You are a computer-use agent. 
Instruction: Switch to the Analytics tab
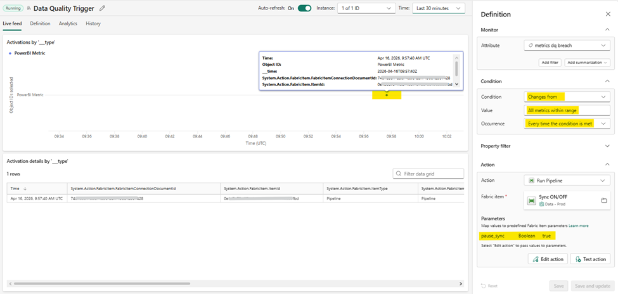pos(68,23)
